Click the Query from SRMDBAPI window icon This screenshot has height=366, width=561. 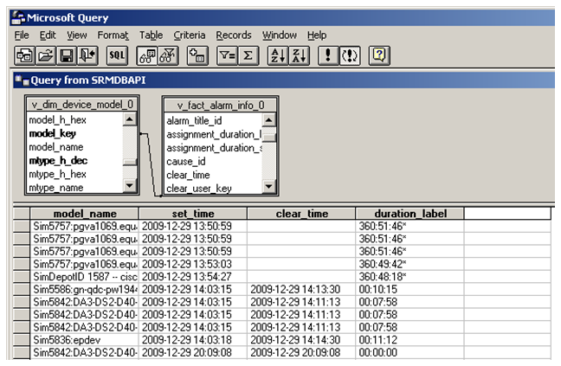(x=22, y=80)
